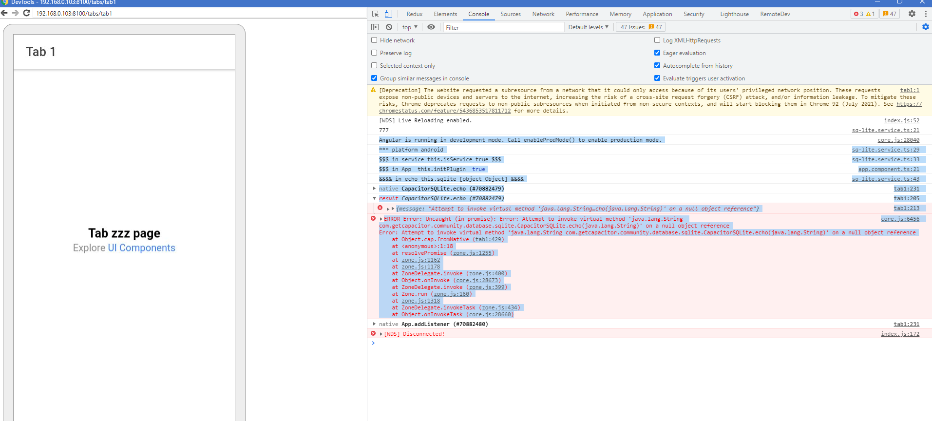Open zone.js:1255 stack trace link
The height and width of the screenshot is (421, 932).
point(472,253)
